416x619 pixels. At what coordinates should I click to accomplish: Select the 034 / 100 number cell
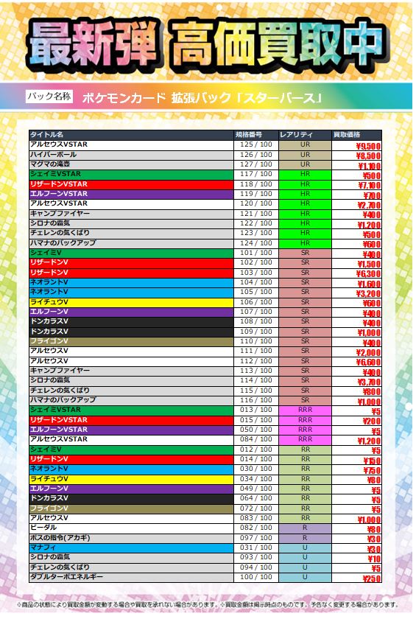(256, 478)
